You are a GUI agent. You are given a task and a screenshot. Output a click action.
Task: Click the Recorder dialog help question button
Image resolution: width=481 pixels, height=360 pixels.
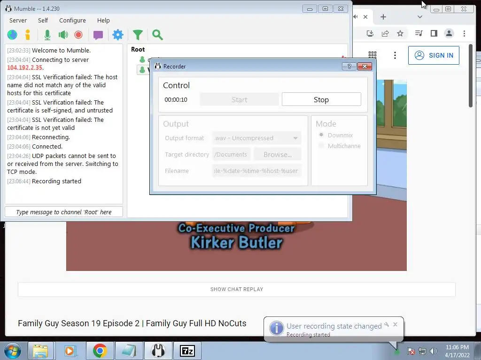click(x=349, y=67)
